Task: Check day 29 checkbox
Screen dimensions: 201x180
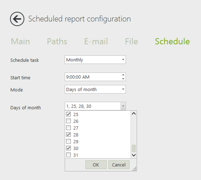Action: click(x=68, y=141)
